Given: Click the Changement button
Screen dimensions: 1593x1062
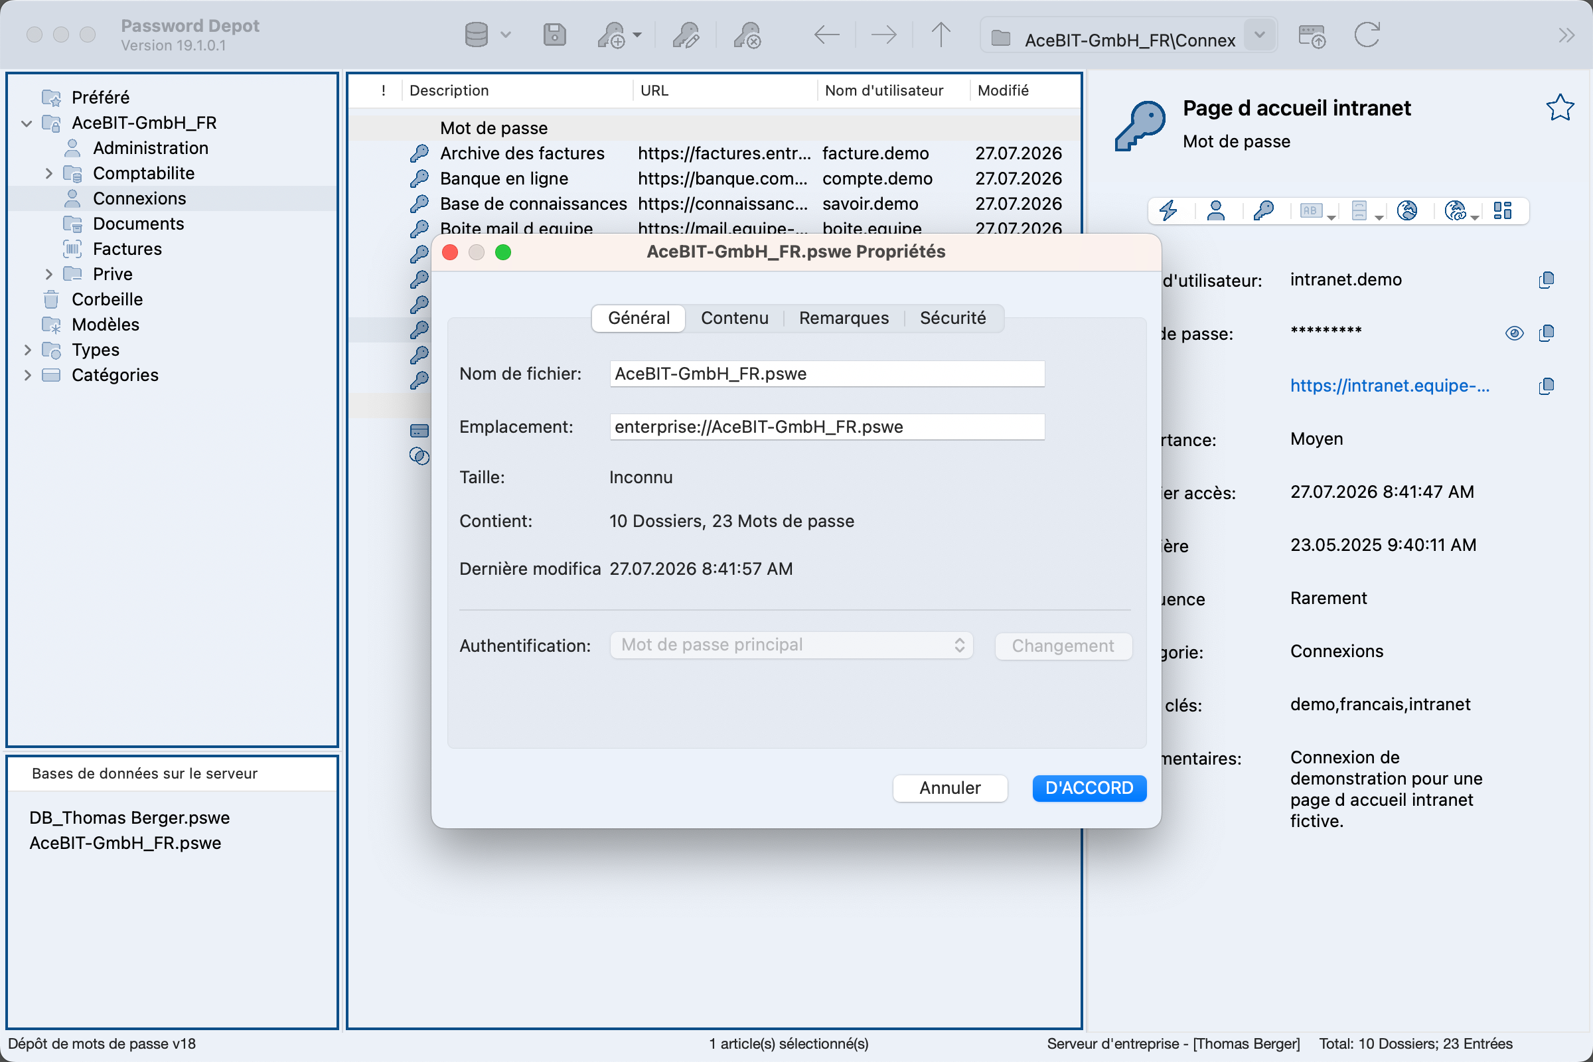Looking at the screenshot, I should click(1063, 646).
